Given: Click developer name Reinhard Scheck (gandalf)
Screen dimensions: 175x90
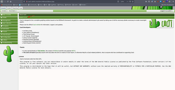Looking at the screenshot, I should coord(31,39).
